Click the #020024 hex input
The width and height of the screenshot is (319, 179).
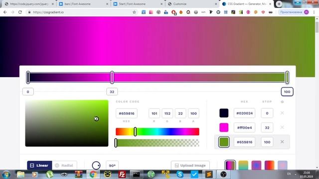(x=244, y=113)
